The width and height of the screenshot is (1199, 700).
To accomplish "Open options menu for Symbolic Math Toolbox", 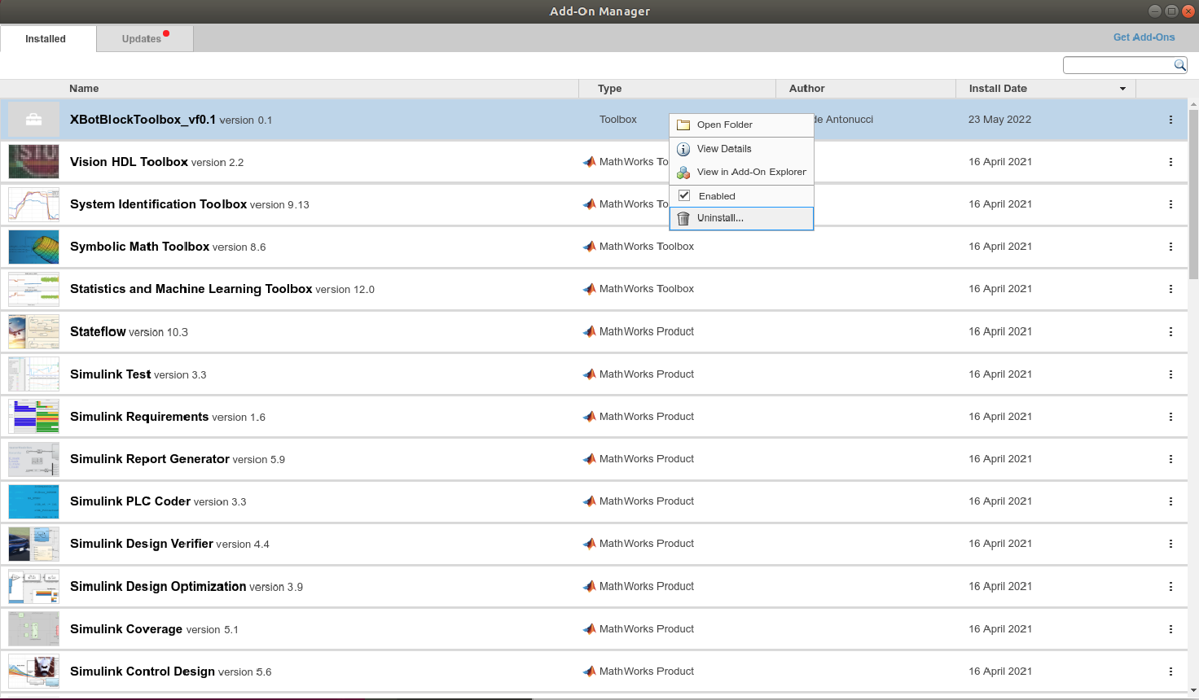I will coord(1170,247).
